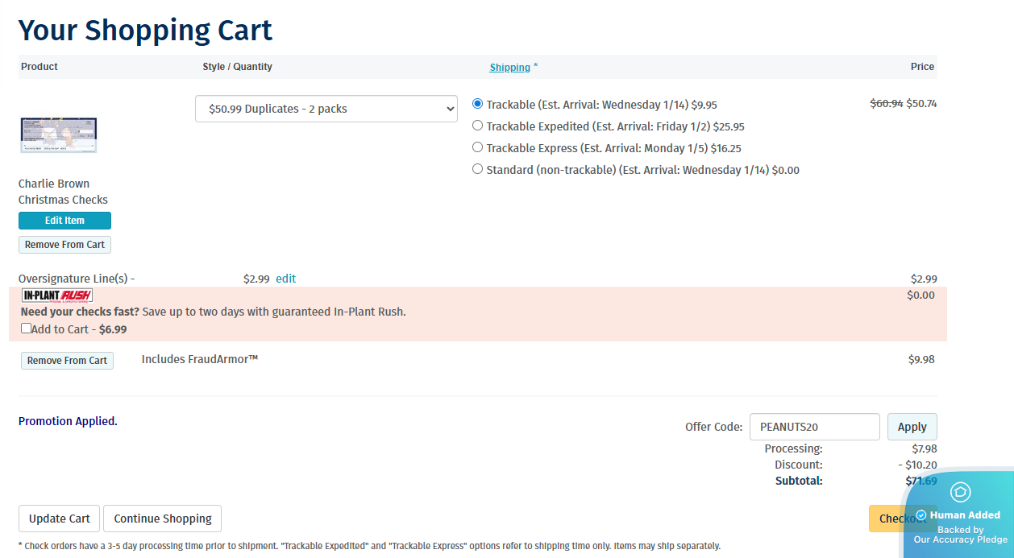Click the Accuracy Pledge checkmark icon

point(921,515)
